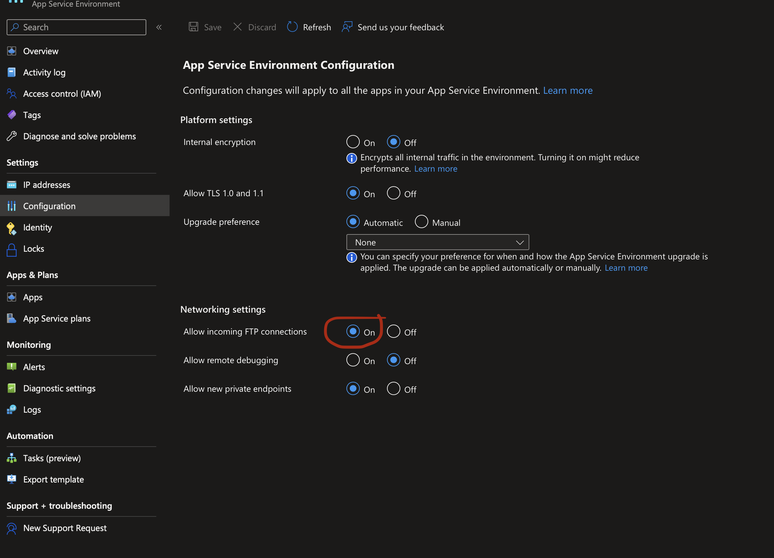Click the Access control (IAM) icon
774x558 pixels.
pos(12,93)
